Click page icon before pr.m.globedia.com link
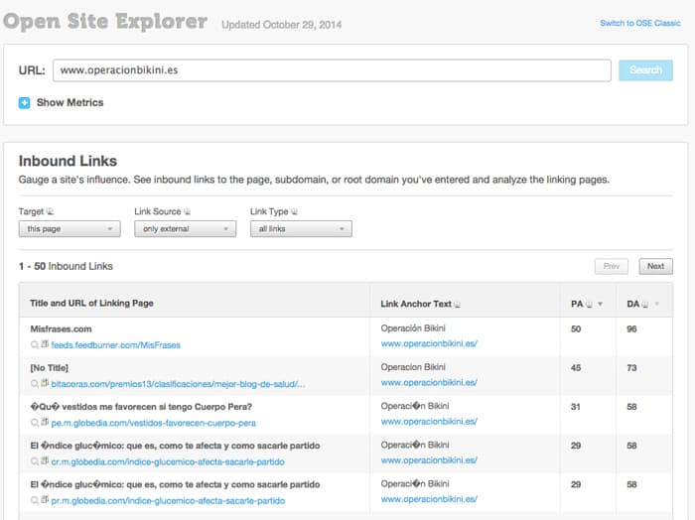Screen dimensions: 695x520 click(45, 499)
